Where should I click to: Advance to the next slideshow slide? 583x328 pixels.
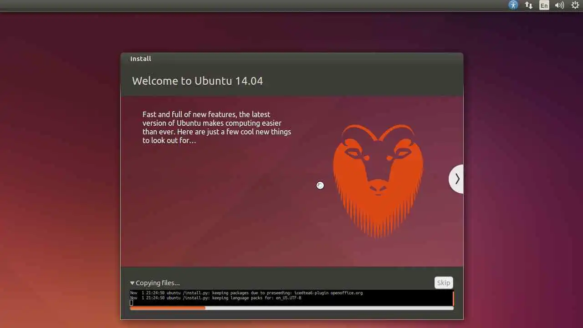point(456,179)
